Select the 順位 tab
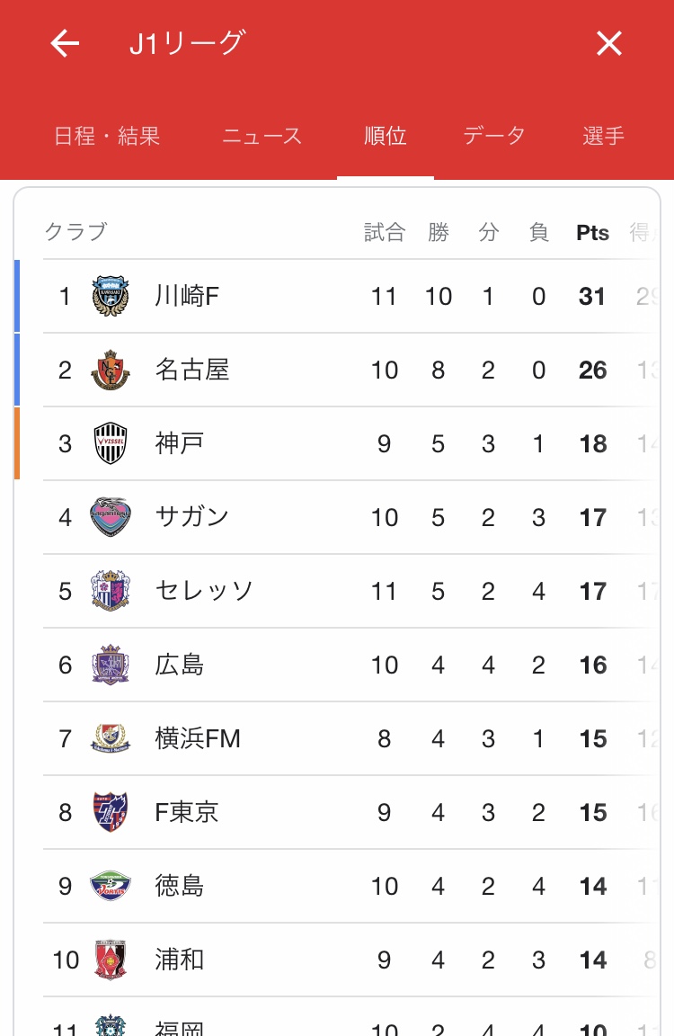Screen dimensions: 674x1036 pos(385,136)
